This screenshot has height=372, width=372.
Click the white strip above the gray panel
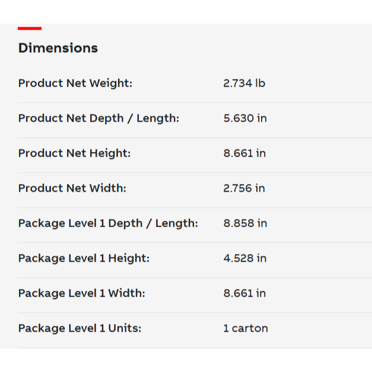click(x=186, y=11)
